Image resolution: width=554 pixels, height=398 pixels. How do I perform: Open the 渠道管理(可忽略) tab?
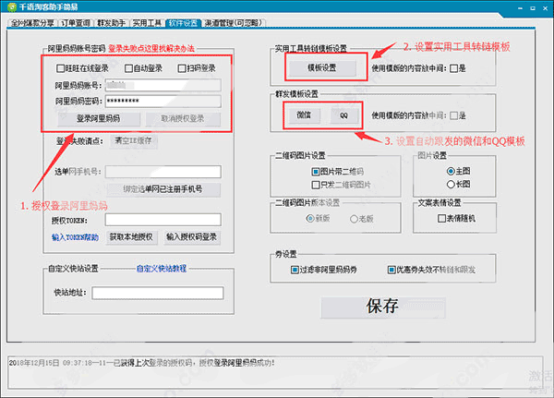click(x=234, y=23)
